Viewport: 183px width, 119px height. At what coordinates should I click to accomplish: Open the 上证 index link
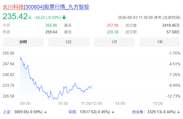pos(6,112)
